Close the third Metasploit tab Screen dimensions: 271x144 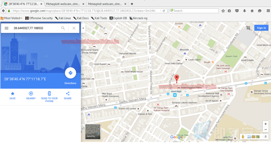coord(125,4)
